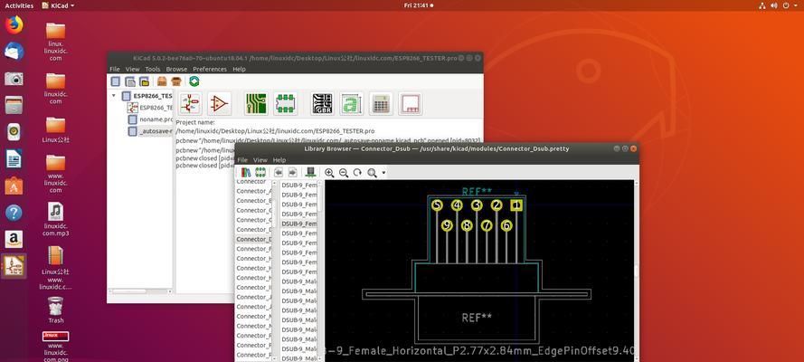The width and height of the screenshot is (804, 362).
Task: Select the Trash icon on the desktop
Action: (x=55, y=310)
